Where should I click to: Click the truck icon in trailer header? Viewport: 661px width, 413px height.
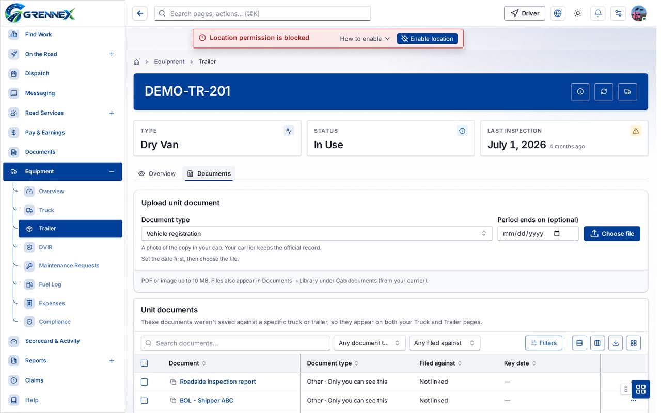click(627, 92)
